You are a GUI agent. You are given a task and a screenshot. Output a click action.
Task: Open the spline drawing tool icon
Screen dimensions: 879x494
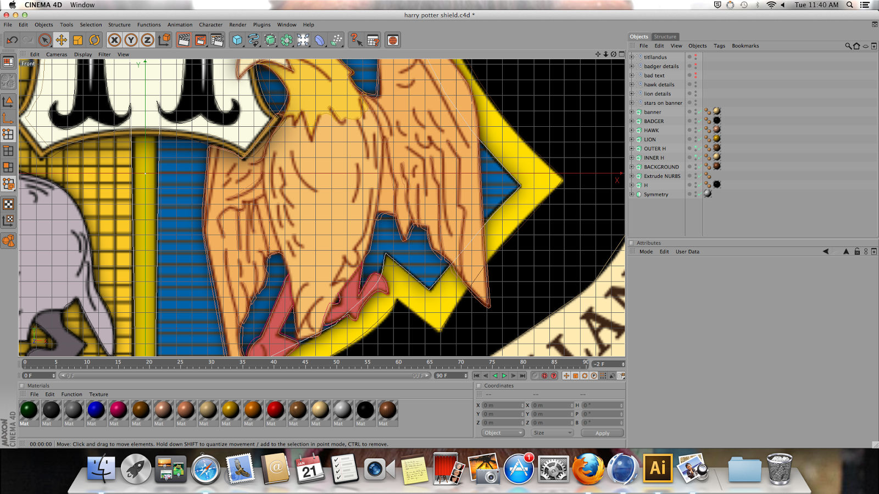pos(253,40)
